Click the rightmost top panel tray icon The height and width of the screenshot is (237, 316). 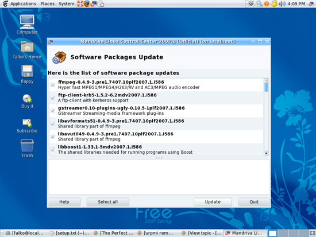(x=311, y=3)
